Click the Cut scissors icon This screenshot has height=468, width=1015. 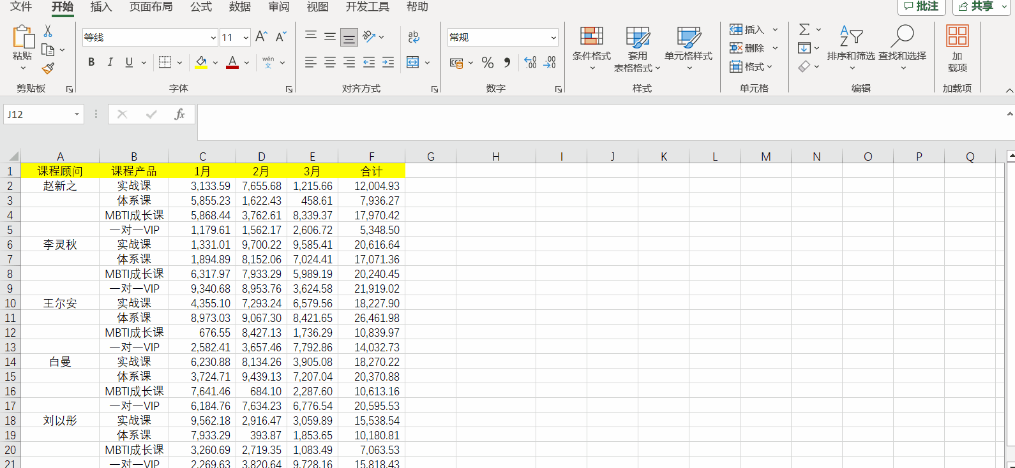click(x=48, y=31)
